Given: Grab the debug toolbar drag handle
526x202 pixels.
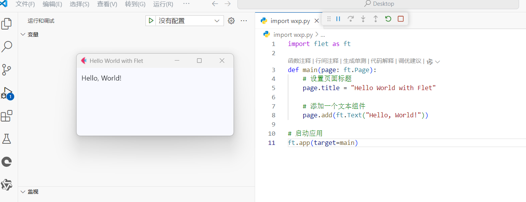Looking at the screenshot, I should click(x=329, y=19).
